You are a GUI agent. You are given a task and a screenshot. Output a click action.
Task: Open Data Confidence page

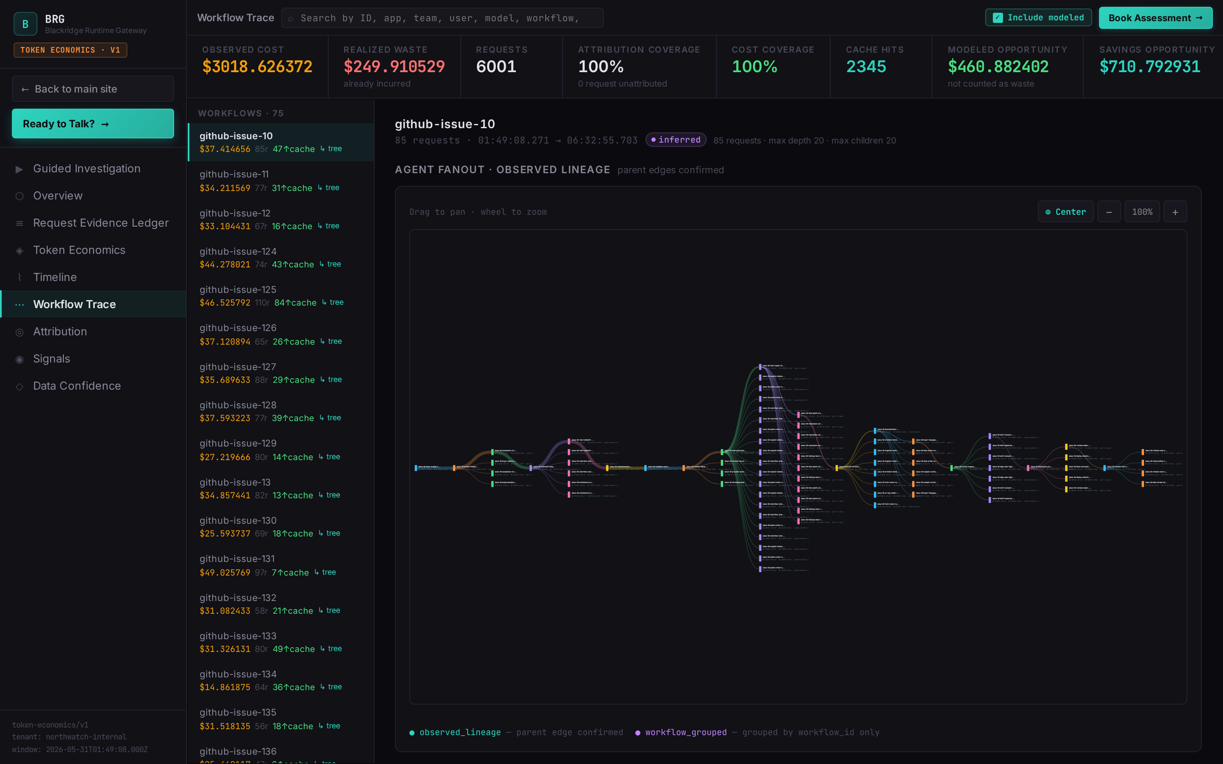click(93, 386)
